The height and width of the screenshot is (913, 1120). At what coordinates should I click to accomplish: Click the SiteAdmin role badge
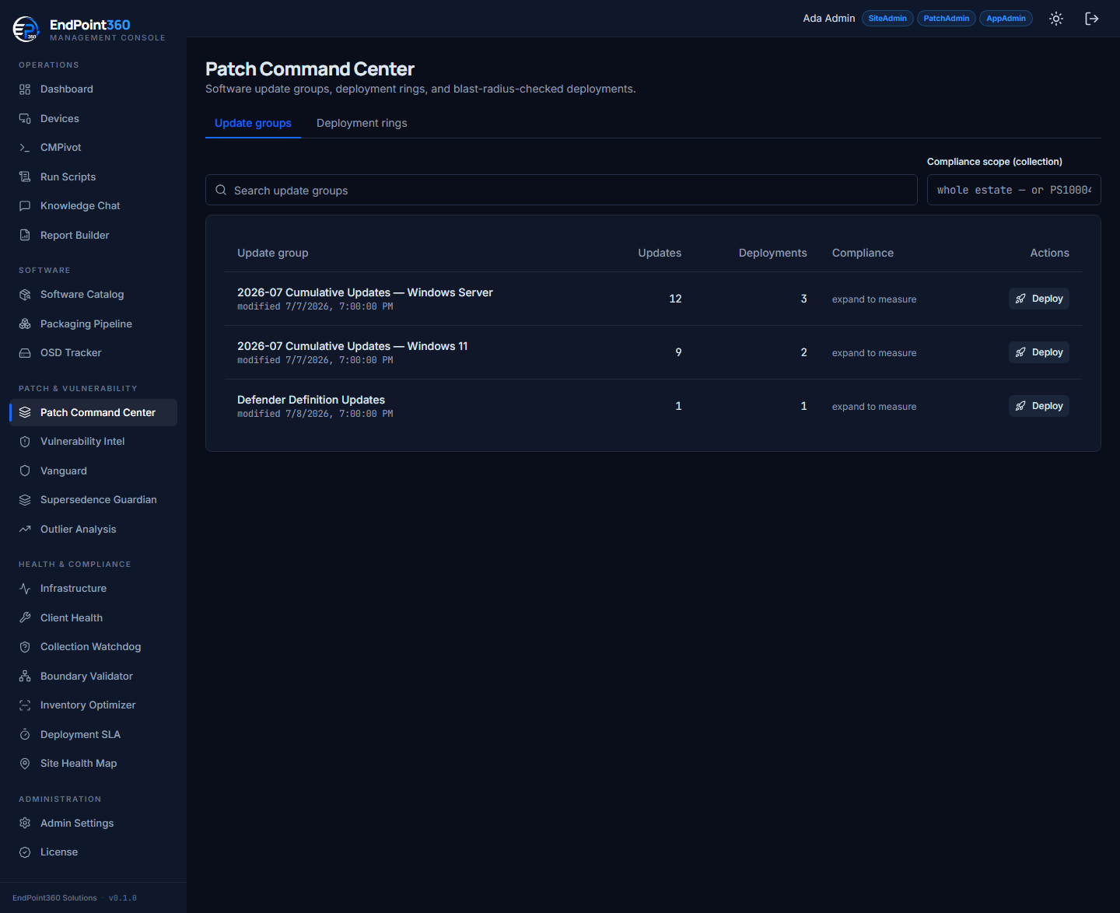click(887, 19)
